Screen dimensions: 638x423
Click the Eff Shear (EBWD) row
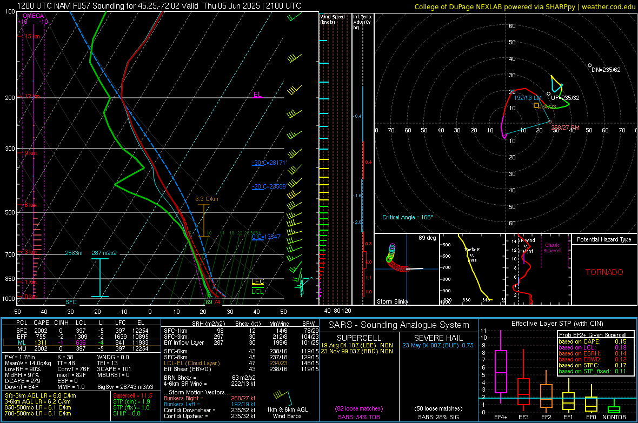pyautogui.click(x=241, y=369)
